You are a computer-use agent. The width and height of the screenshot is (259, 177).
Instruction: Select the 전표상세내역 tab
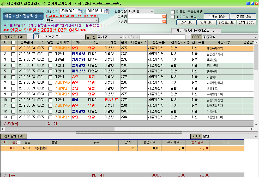[x=14, y=136]
